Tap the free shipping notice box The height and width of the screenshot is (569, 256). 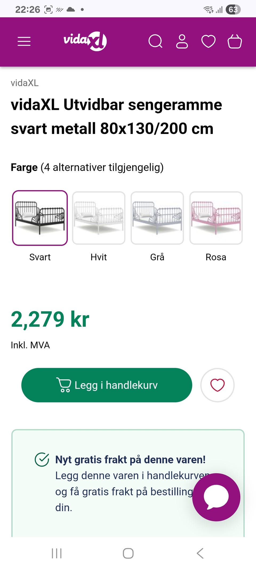pos(128,483)
